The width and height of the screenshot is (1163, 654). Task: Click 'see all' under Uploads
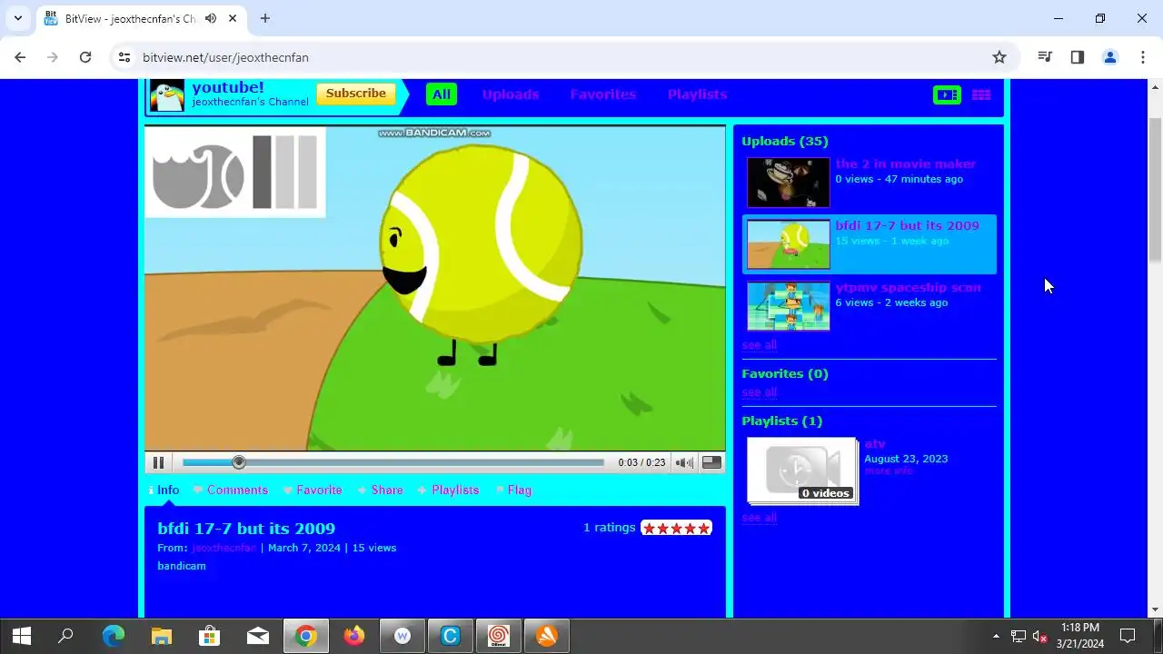pyautogui.click(x=760, y=345)
